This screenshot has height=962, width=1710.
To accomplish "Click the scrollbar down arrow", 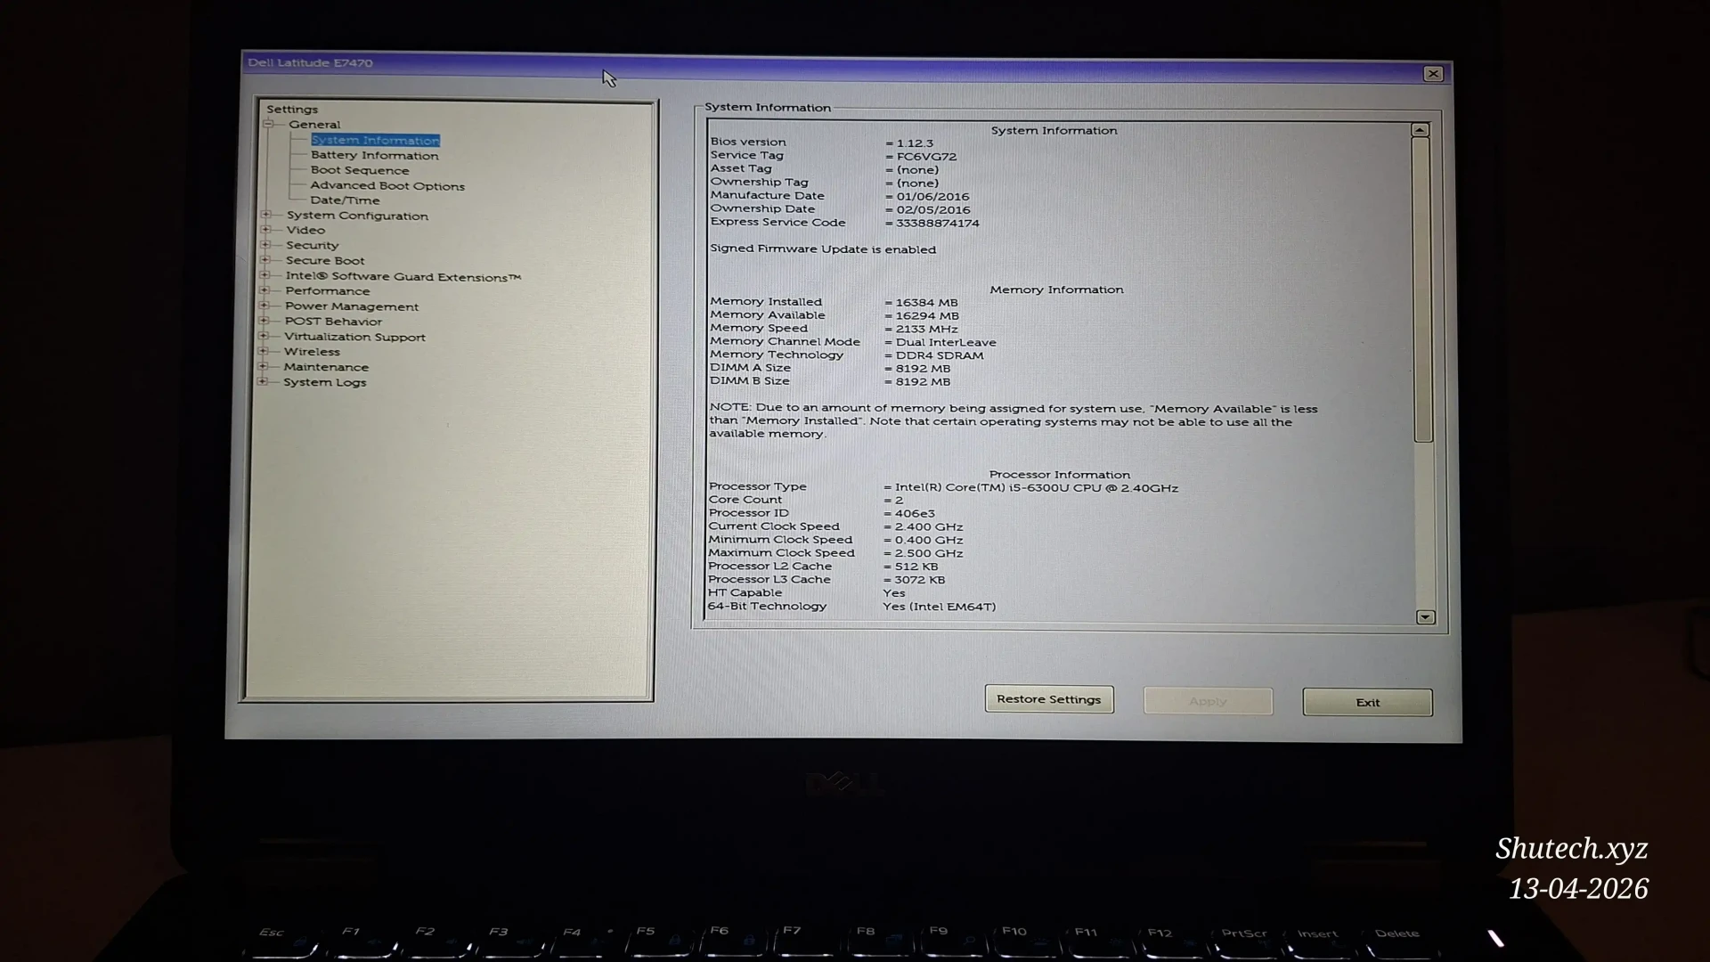I will point(1425,617).
